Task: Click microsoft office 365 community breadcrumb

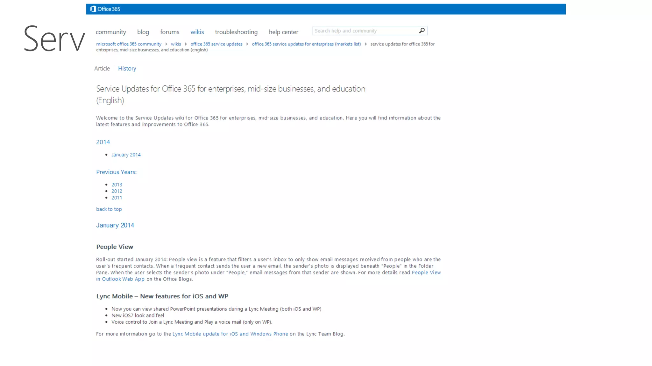Action: (129, 44)
